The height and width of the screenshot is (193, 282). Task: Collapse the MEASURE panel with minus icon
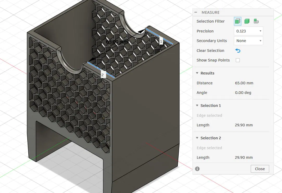click(196, 12)
